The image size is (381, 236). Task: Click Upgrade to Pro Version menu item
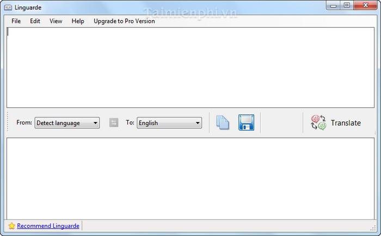(124, 21)
